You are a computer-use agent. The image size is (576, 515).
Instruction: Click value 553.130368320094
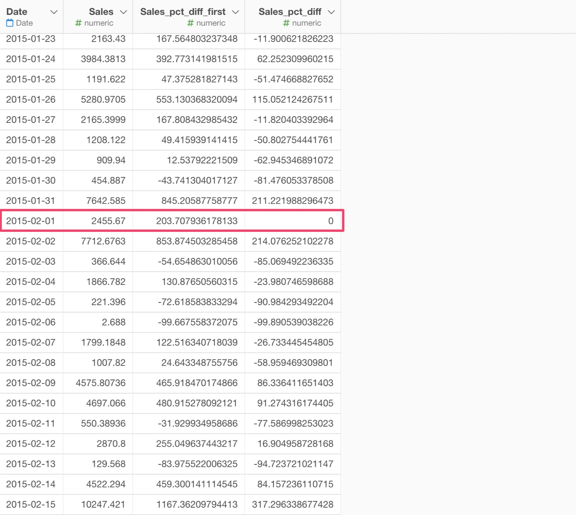coord(197,100)
